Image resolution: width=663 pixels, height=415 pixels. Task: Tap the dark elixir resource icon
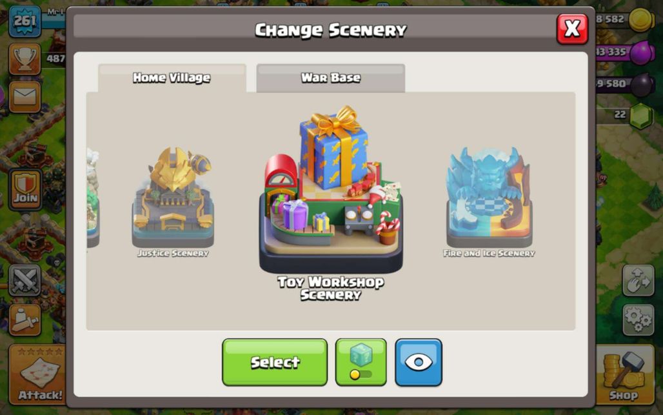pos(642,84)
